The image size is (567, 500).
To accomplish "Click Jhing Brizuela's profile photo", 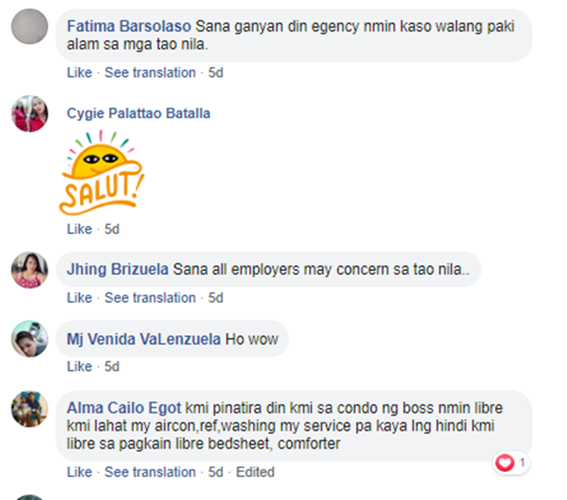I will (x=29, y=270).
